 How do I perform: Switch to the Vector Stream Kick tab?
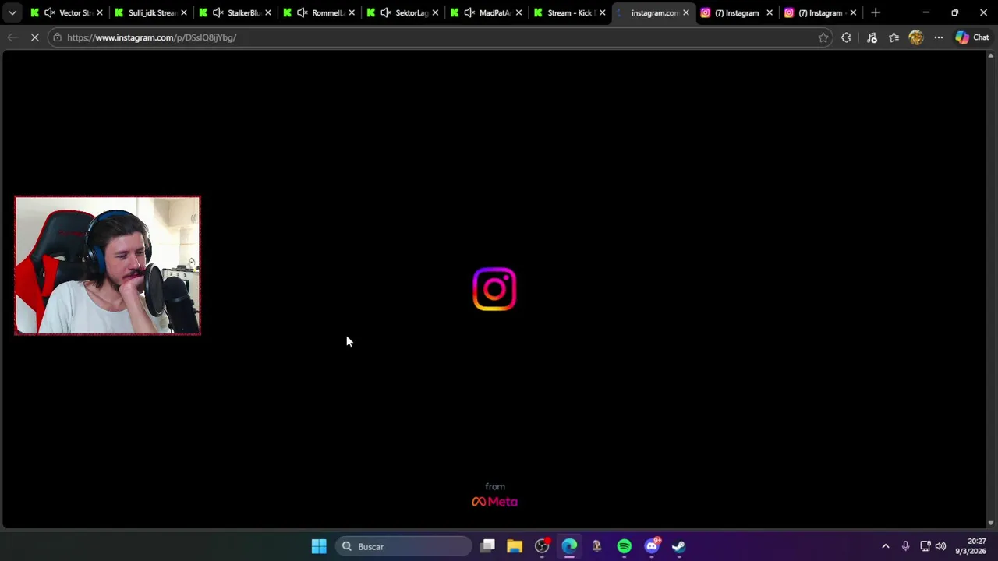(66, 12)
